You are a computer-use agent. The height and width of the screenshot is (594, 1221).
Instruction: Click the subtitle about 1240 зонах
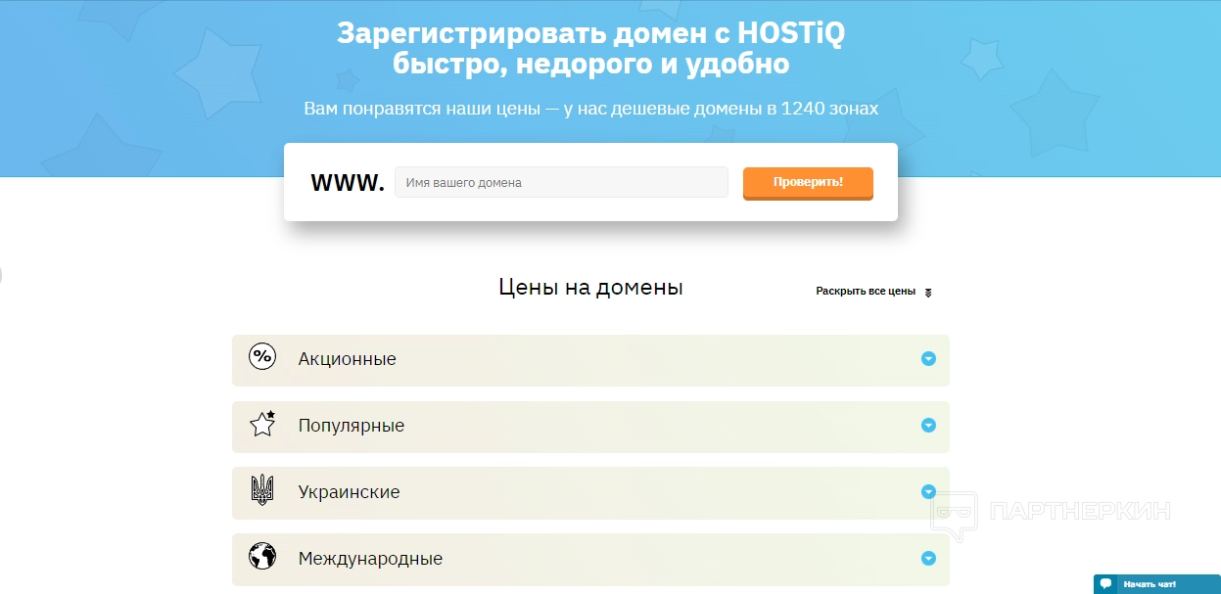[x=590, y=109]
